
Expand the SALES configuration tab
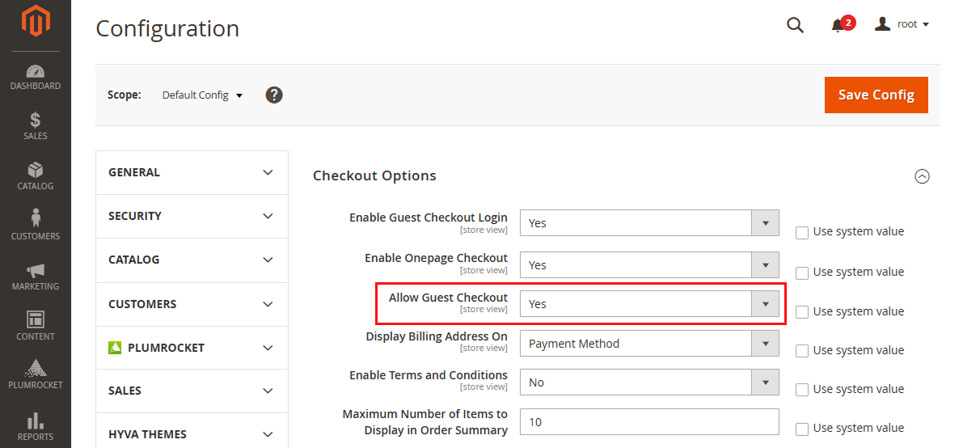click(x=192, y=391)
